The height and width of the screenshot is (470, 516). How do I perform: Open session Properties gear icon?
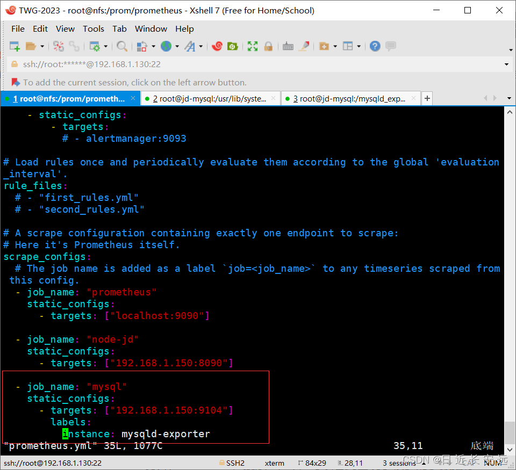coord(95,46)
